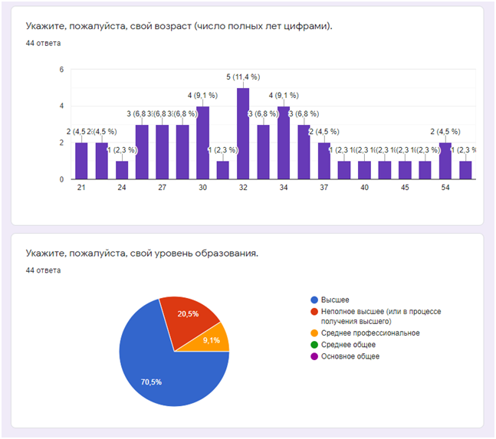Click the bar above age 54
496x439 pixels.
tap(445, 161)
